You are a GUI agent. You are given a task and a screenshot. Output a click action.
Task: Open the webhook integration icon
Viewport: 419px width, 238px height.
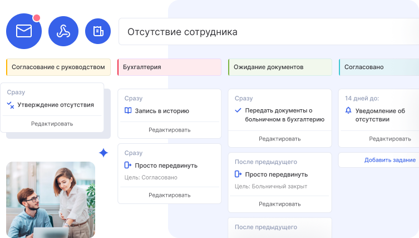63,31
